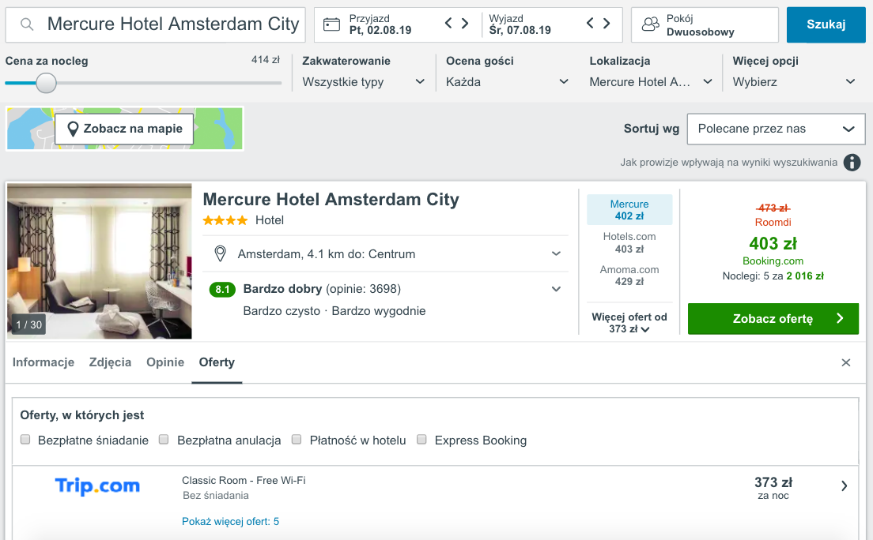Open the Więcej opcji dropdown
The height and width of the screenshot is (540, 873).
coord(793,82)
